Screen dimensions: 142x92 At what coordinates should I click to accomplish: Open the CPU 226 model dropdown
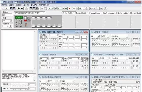click(x=44, y=13)
